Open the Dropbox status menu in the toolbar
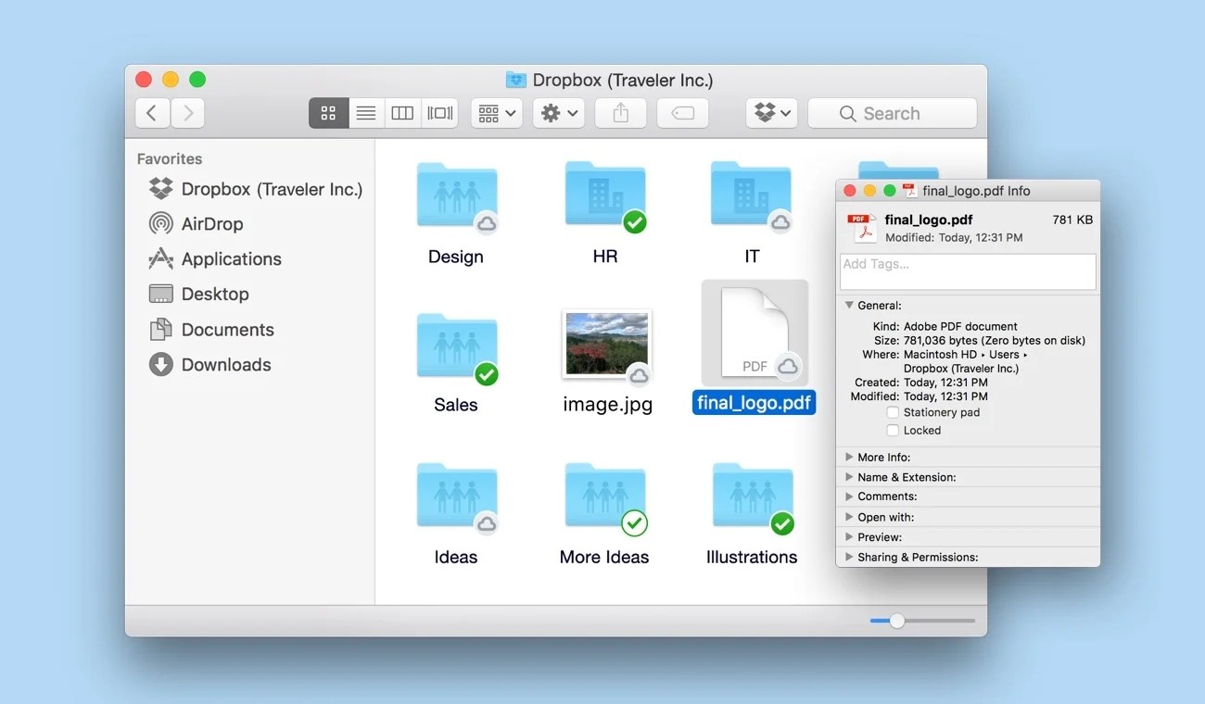 (771, 112)
